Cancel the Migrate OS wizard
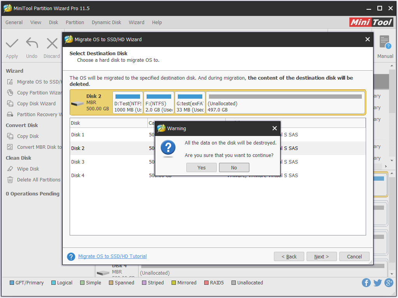The image size is (398, 298). [354, 256]
